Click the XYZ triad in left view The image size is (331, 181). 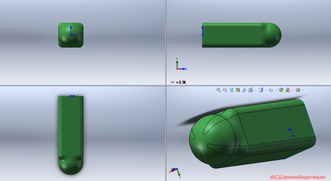coord(181,64)
